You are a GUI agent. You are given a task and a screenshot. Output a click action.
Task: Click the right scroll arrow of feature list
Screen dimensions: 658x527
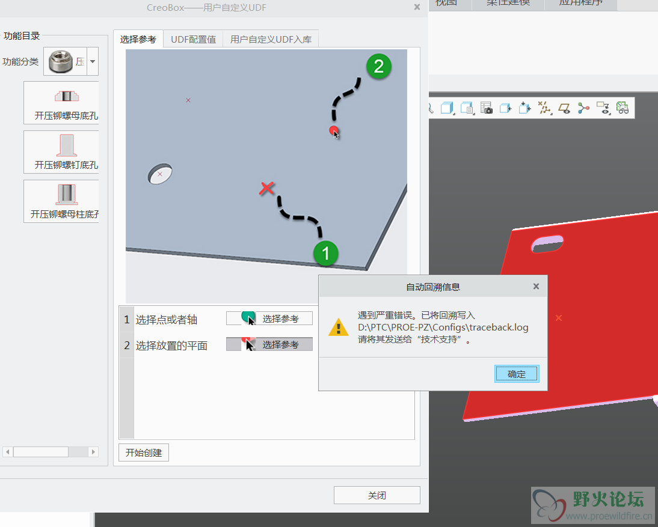(93, 451)
